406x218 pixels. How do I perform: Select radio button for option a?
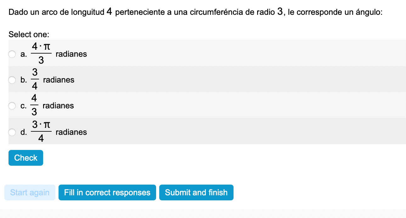pyautogui.click(x=12, y=54)
